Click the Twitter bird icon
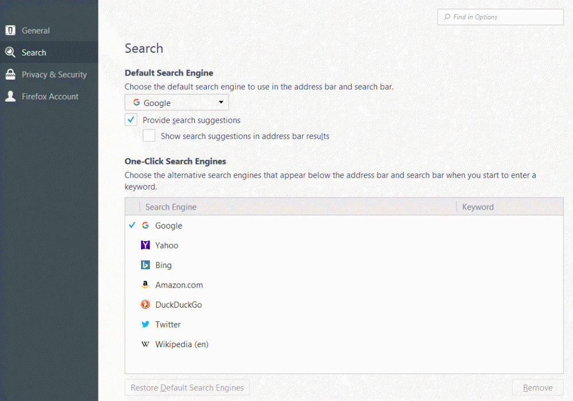This screenshot has width=573, height=401. [146, 324]
